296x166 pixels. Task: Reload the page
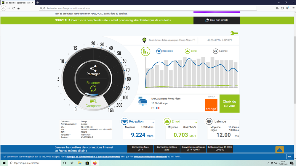click(x=14, y=8)
